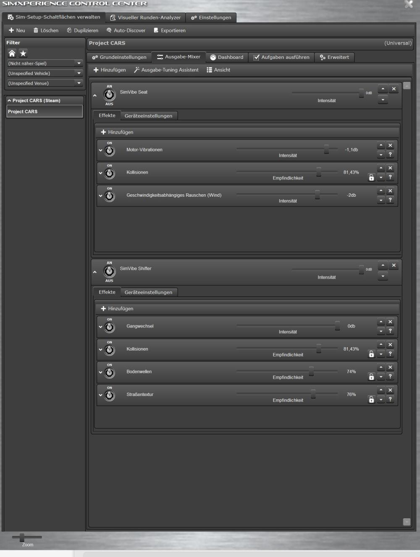Click the Exportieren button

[169, 30]
